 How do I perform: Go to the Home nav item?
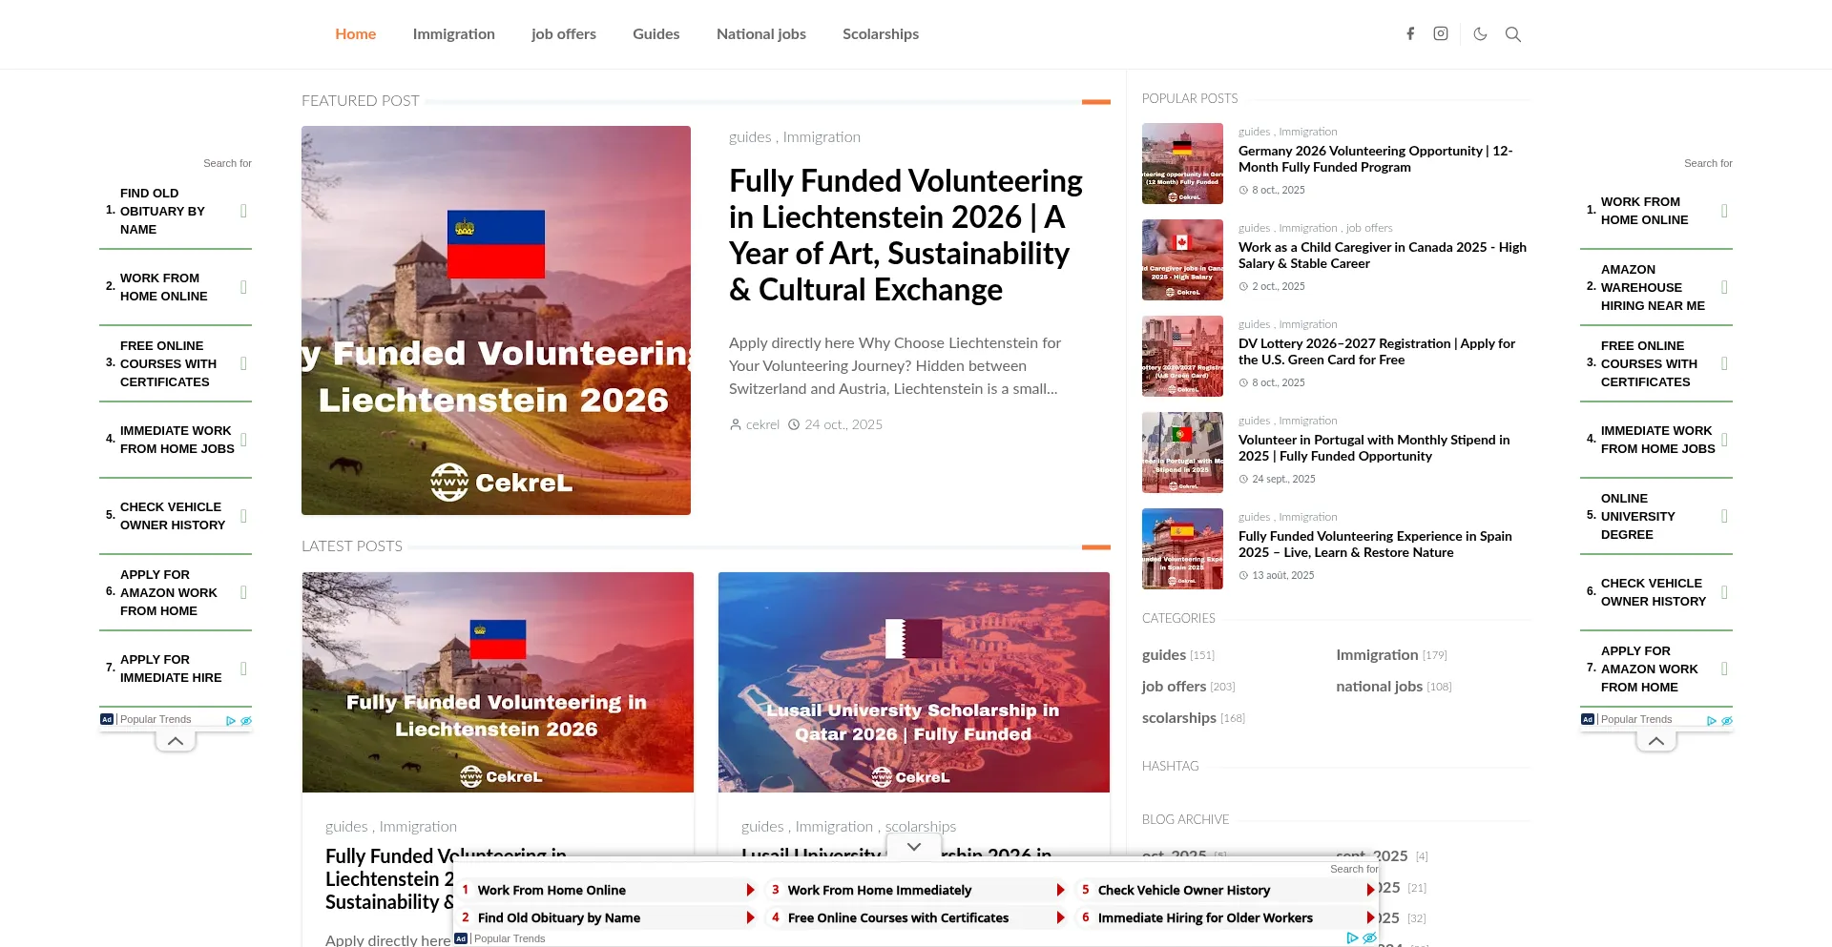click(356, 34)
